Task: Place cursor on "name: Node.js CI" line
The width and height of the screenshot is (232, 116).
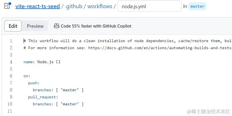Action: click(42, 62)
